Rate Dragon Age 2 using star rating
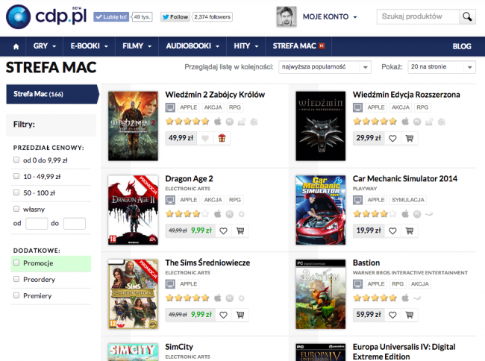Image resolution: width=485 pixels, height=361 pixels. [187, 213]
